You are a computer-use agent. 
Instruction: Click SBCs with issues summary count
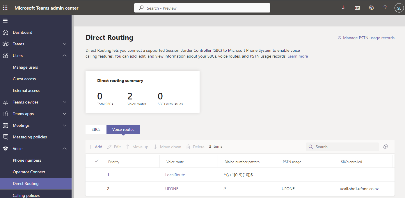tap(170, 99)
